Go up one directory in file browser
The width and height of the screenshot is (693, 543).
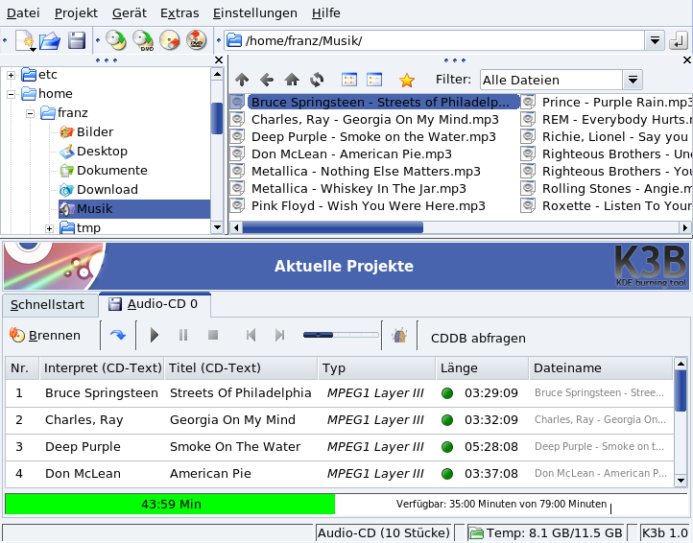click(242, 80)
